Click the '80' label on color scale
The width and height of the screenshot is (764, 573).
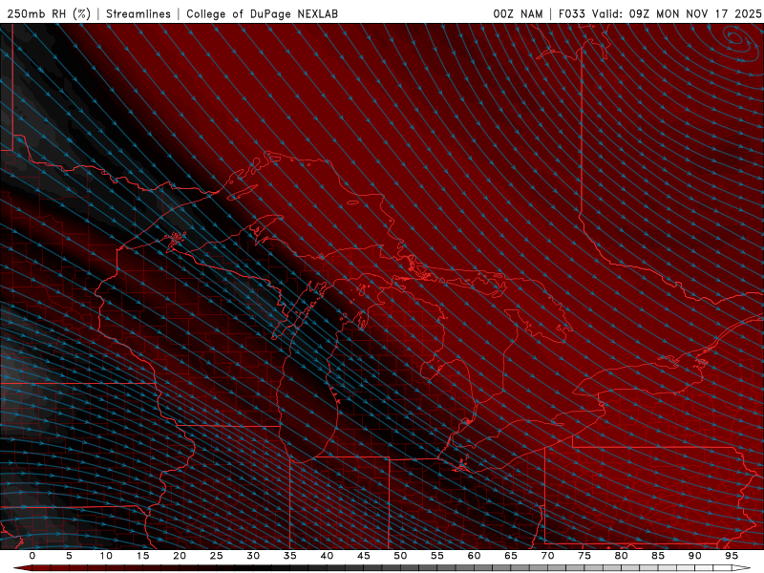[621, 556]
